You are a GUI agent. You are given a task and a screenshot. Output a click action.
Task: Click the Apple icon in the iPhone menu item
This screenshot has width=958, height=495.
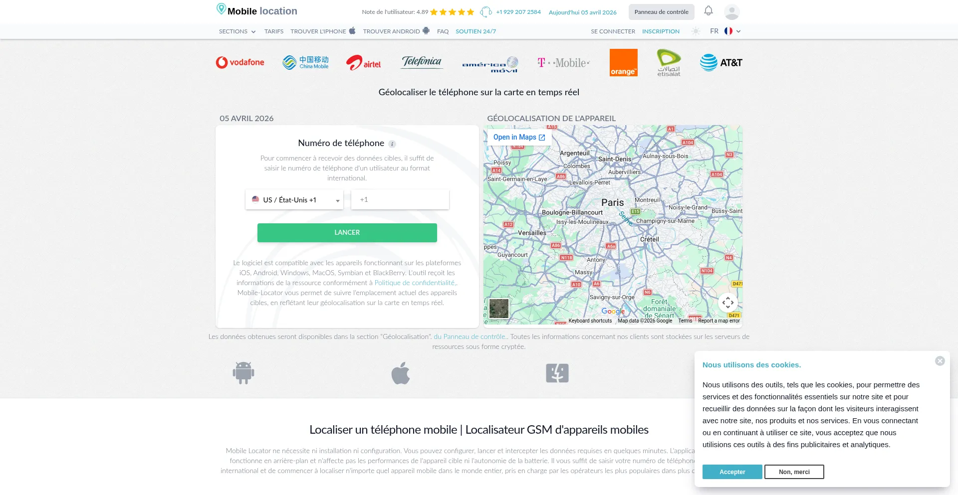352,30
